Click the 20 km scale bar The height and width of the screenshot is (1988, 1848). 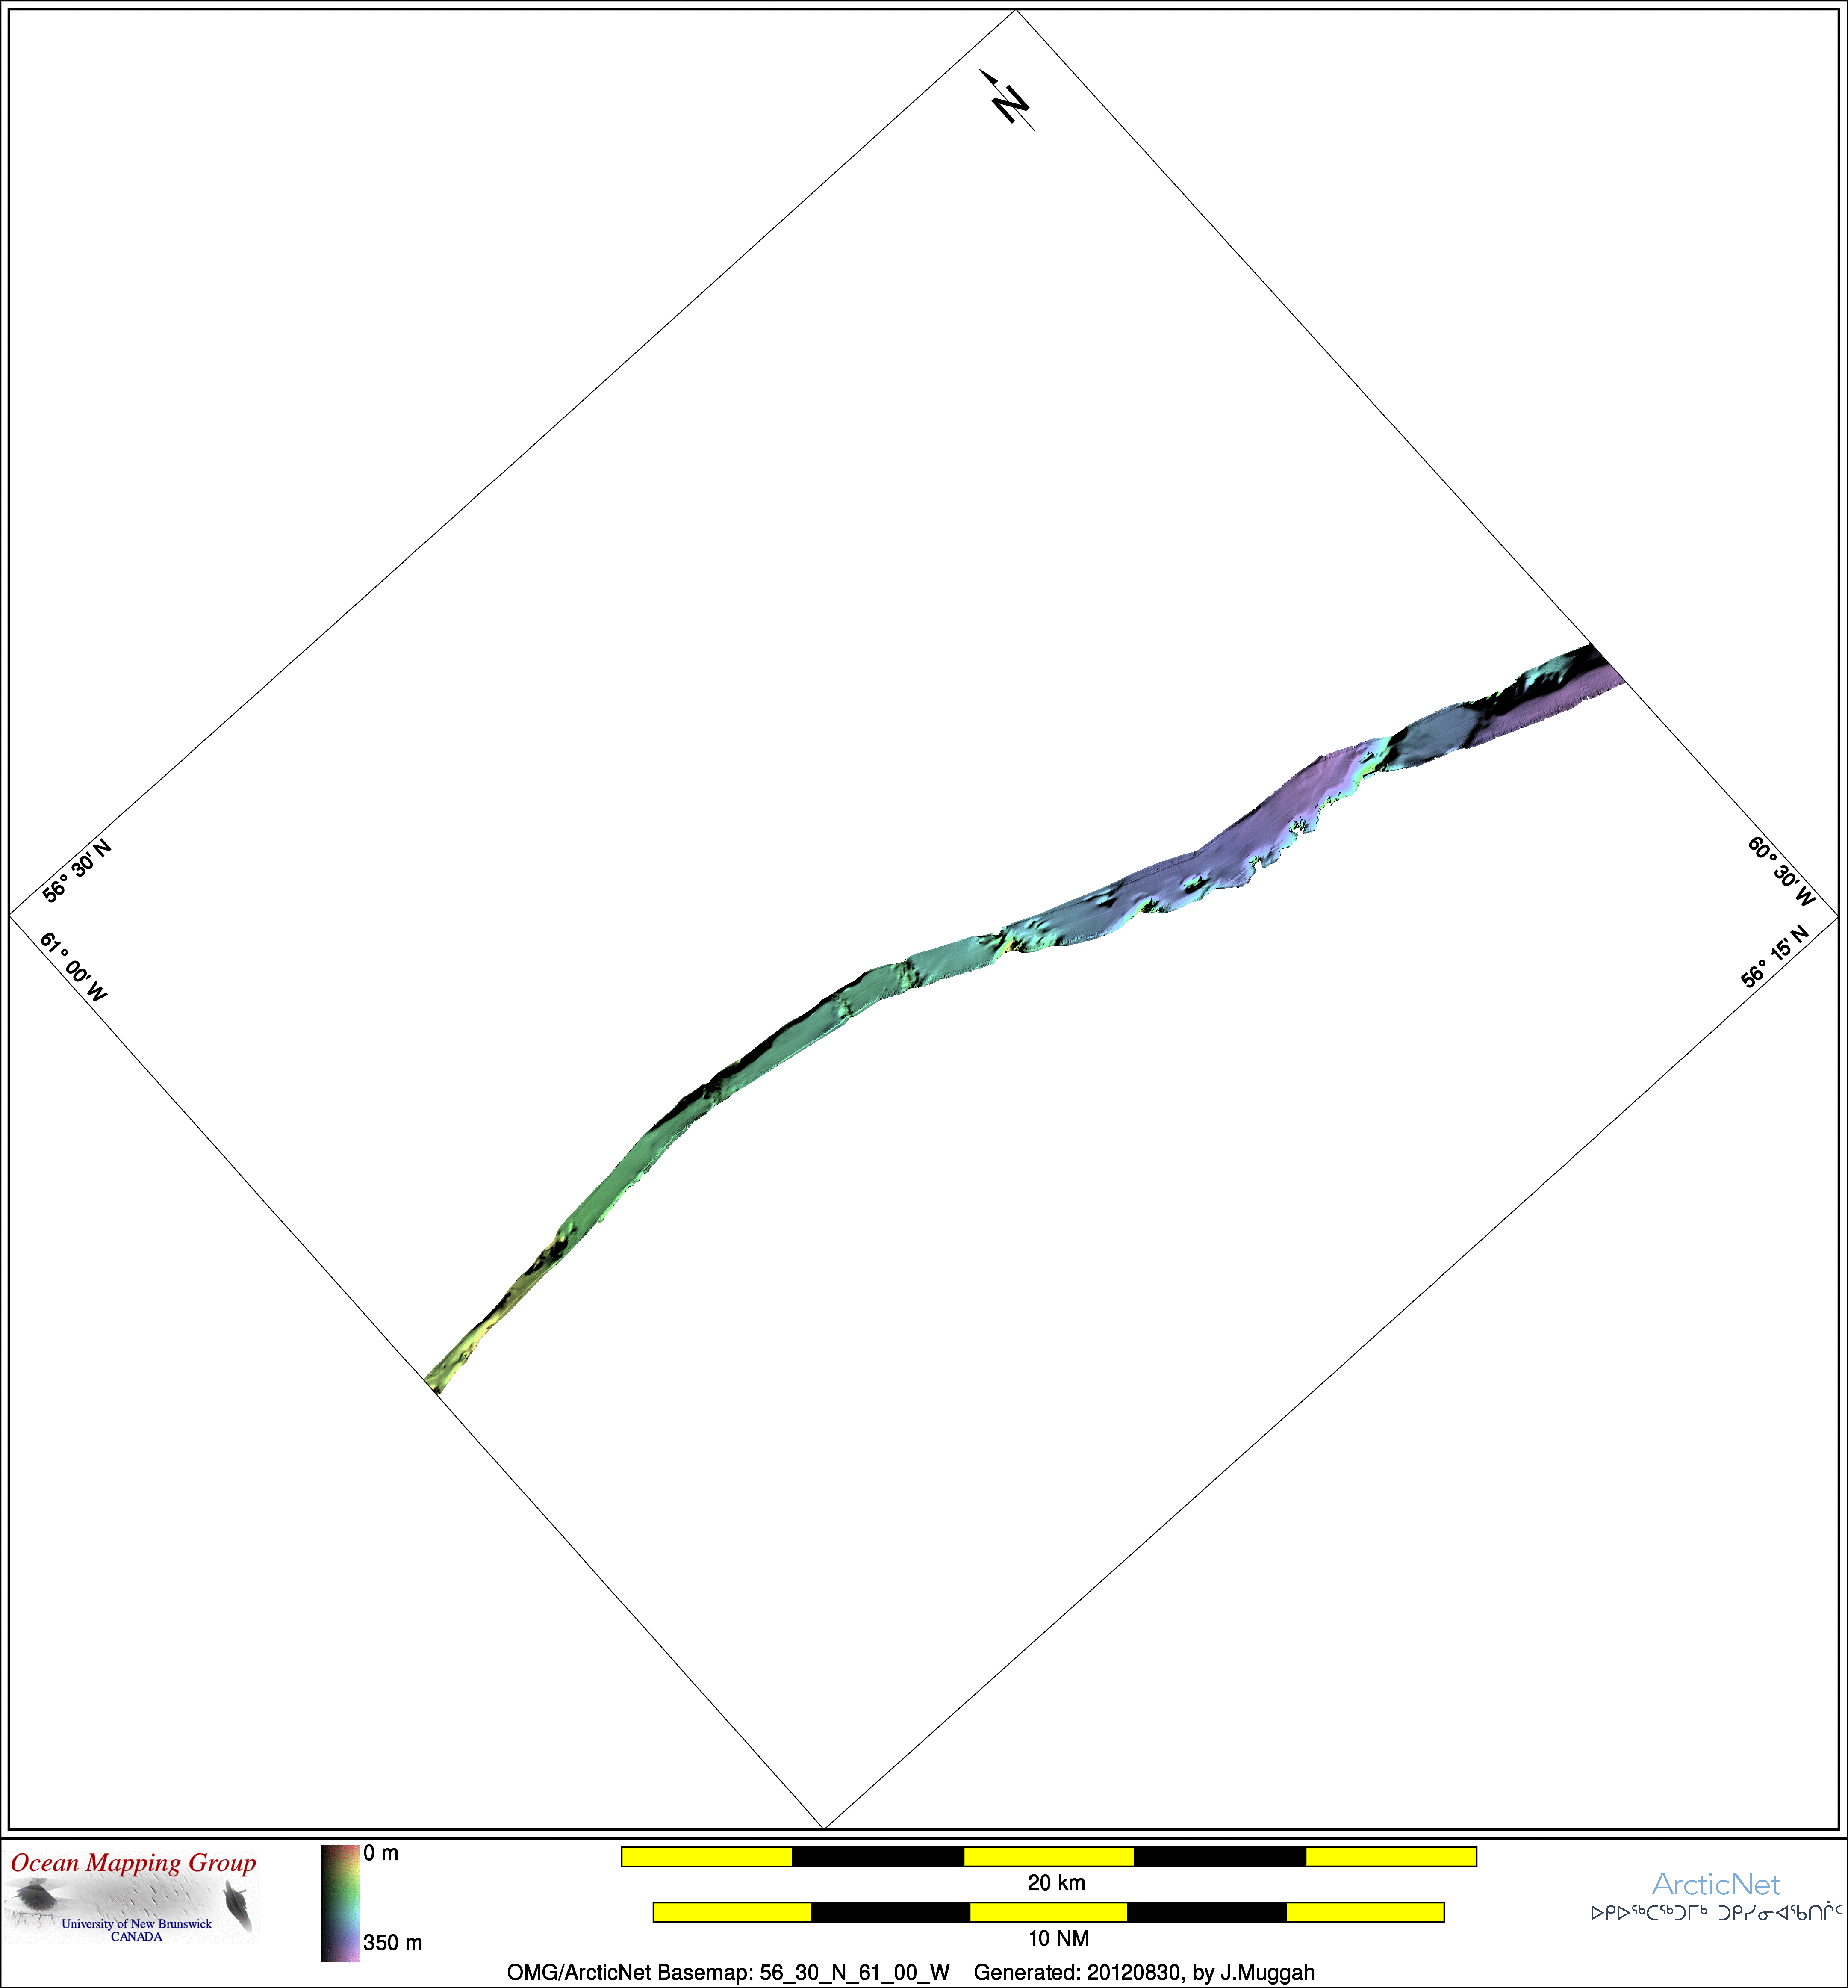1049,1857
